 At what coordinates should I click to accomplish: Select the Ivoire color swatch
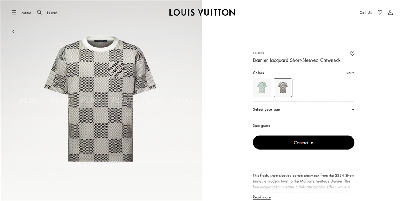pos(283,88)
